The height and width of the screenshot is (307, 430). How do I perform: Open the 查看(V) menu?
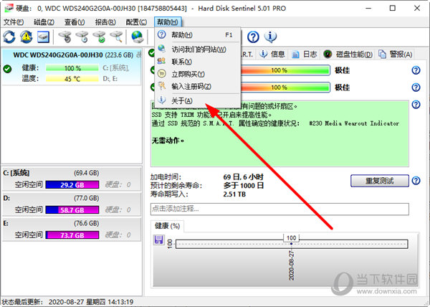click(x=75, y=22)
